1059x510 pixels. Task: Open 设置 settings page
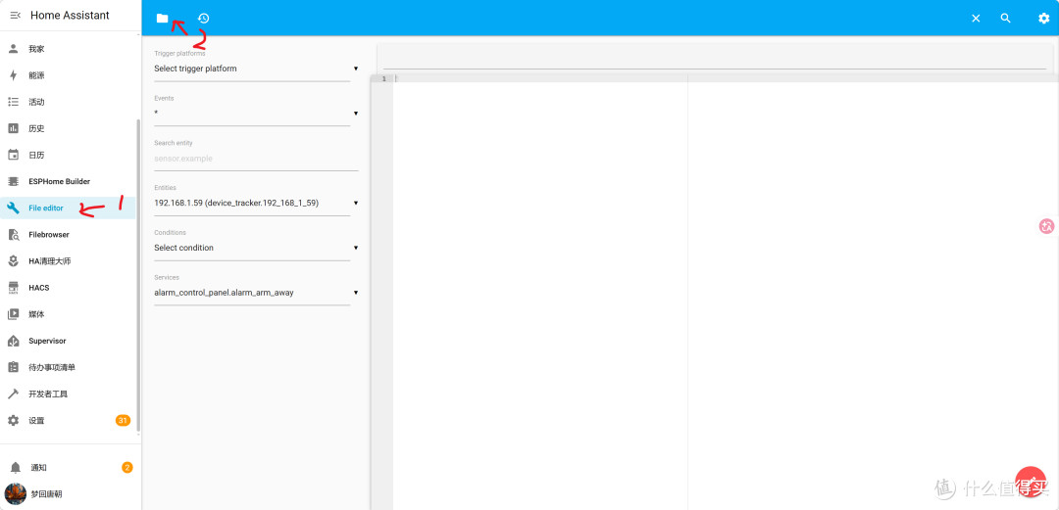tap(68, 420)
